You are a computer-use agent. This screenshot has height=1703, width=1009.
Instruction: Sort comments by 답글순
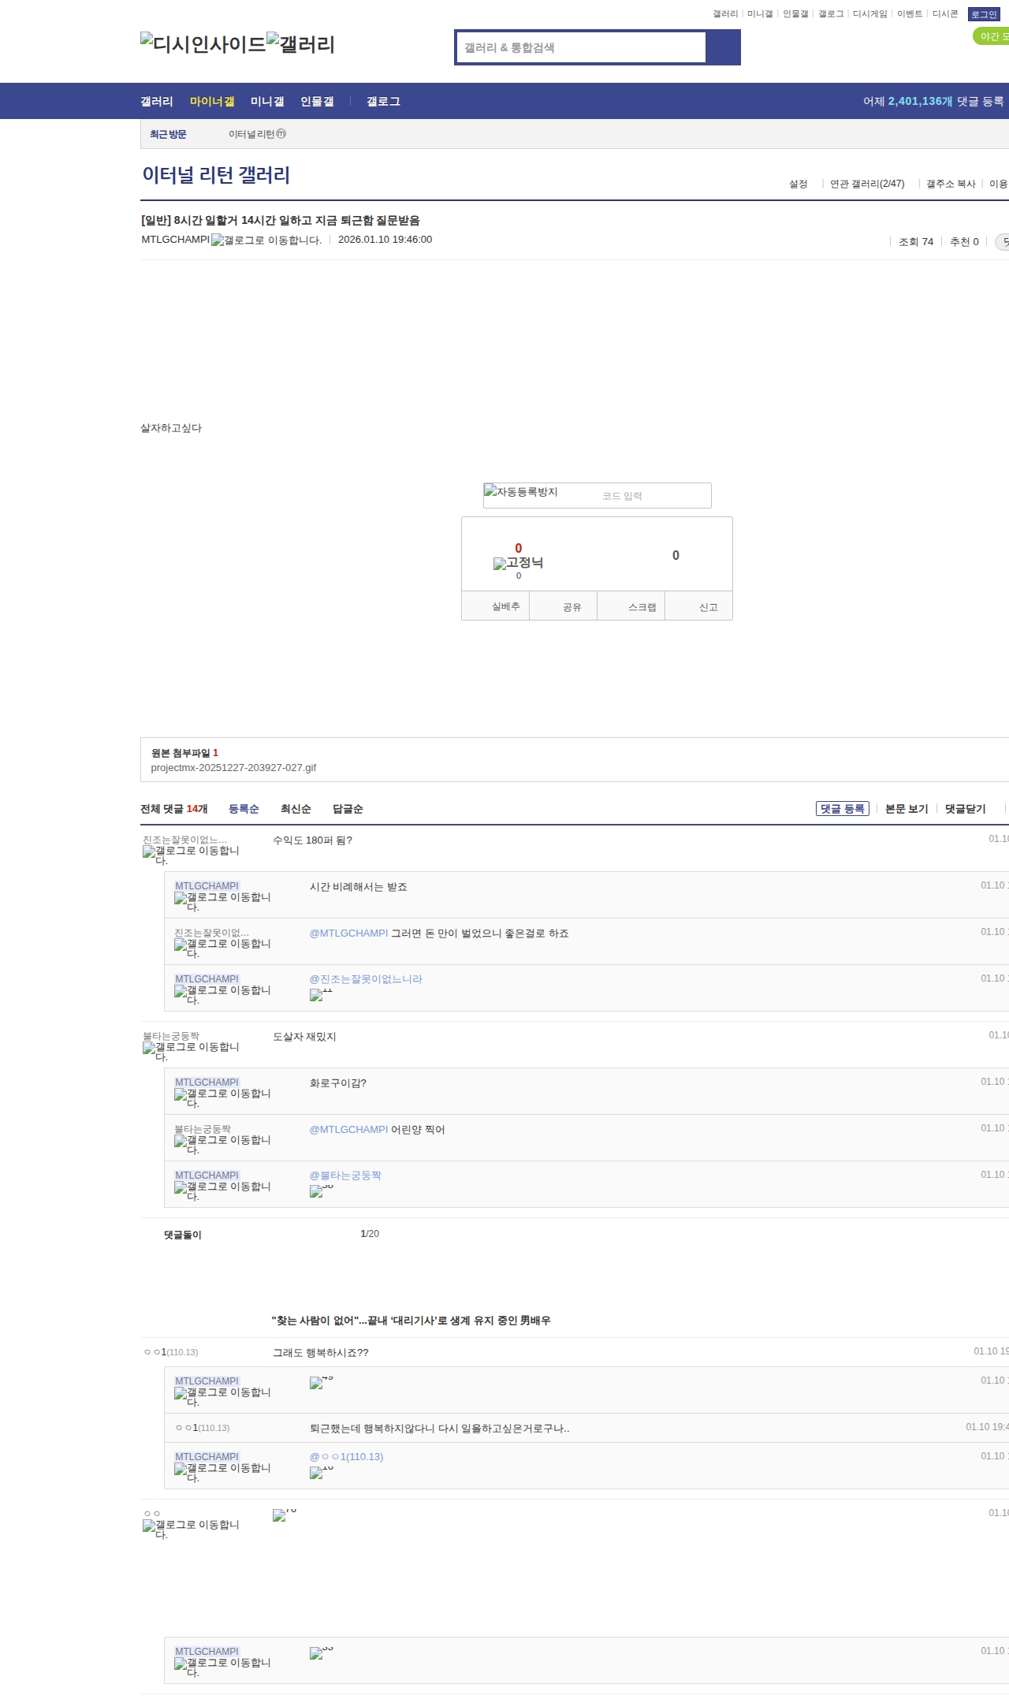[348, 809]
